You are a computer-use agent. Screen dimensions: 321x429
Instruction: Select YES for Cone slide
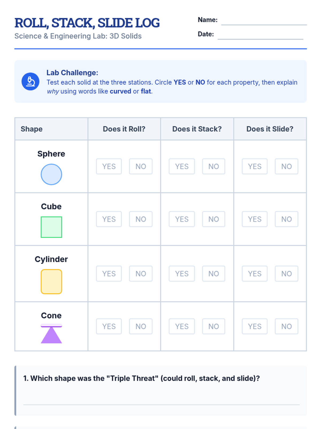[255, 327]
